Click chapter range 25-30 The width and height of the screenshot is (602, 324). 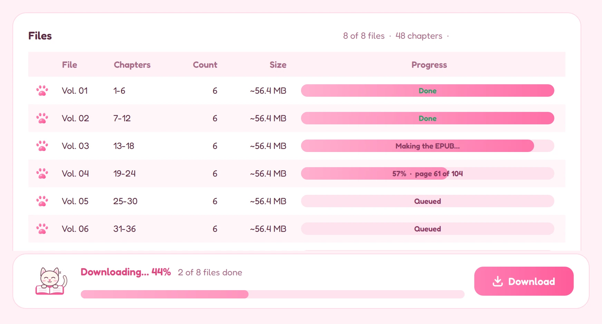tap(125, 201)
